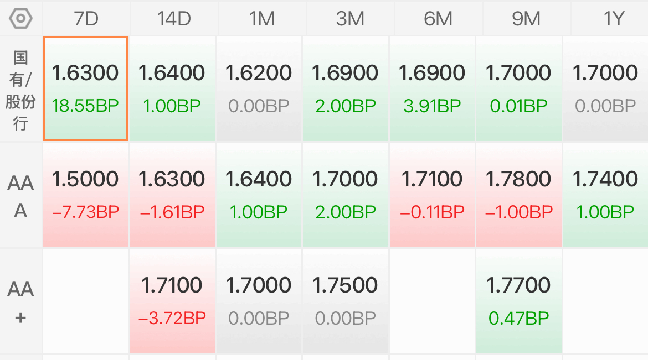Screen dimensions: 648x360
Task: Select the 3M tenor column header
Action: pyautogui.click(x=350, y=19)
